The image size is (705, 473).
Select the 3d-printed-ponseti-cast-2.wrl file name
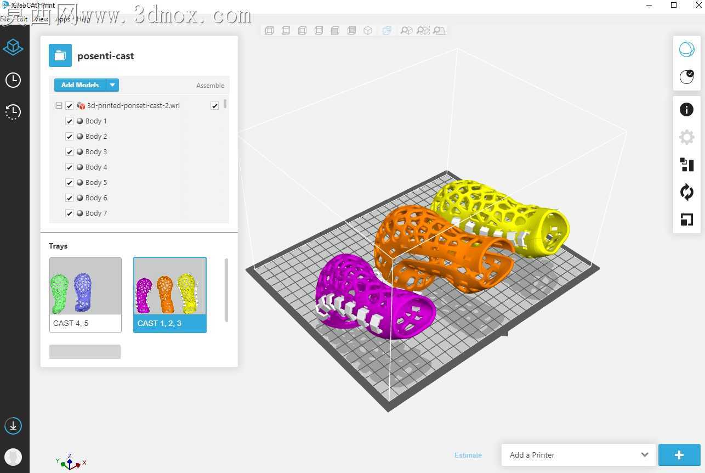tap(133, 106)
